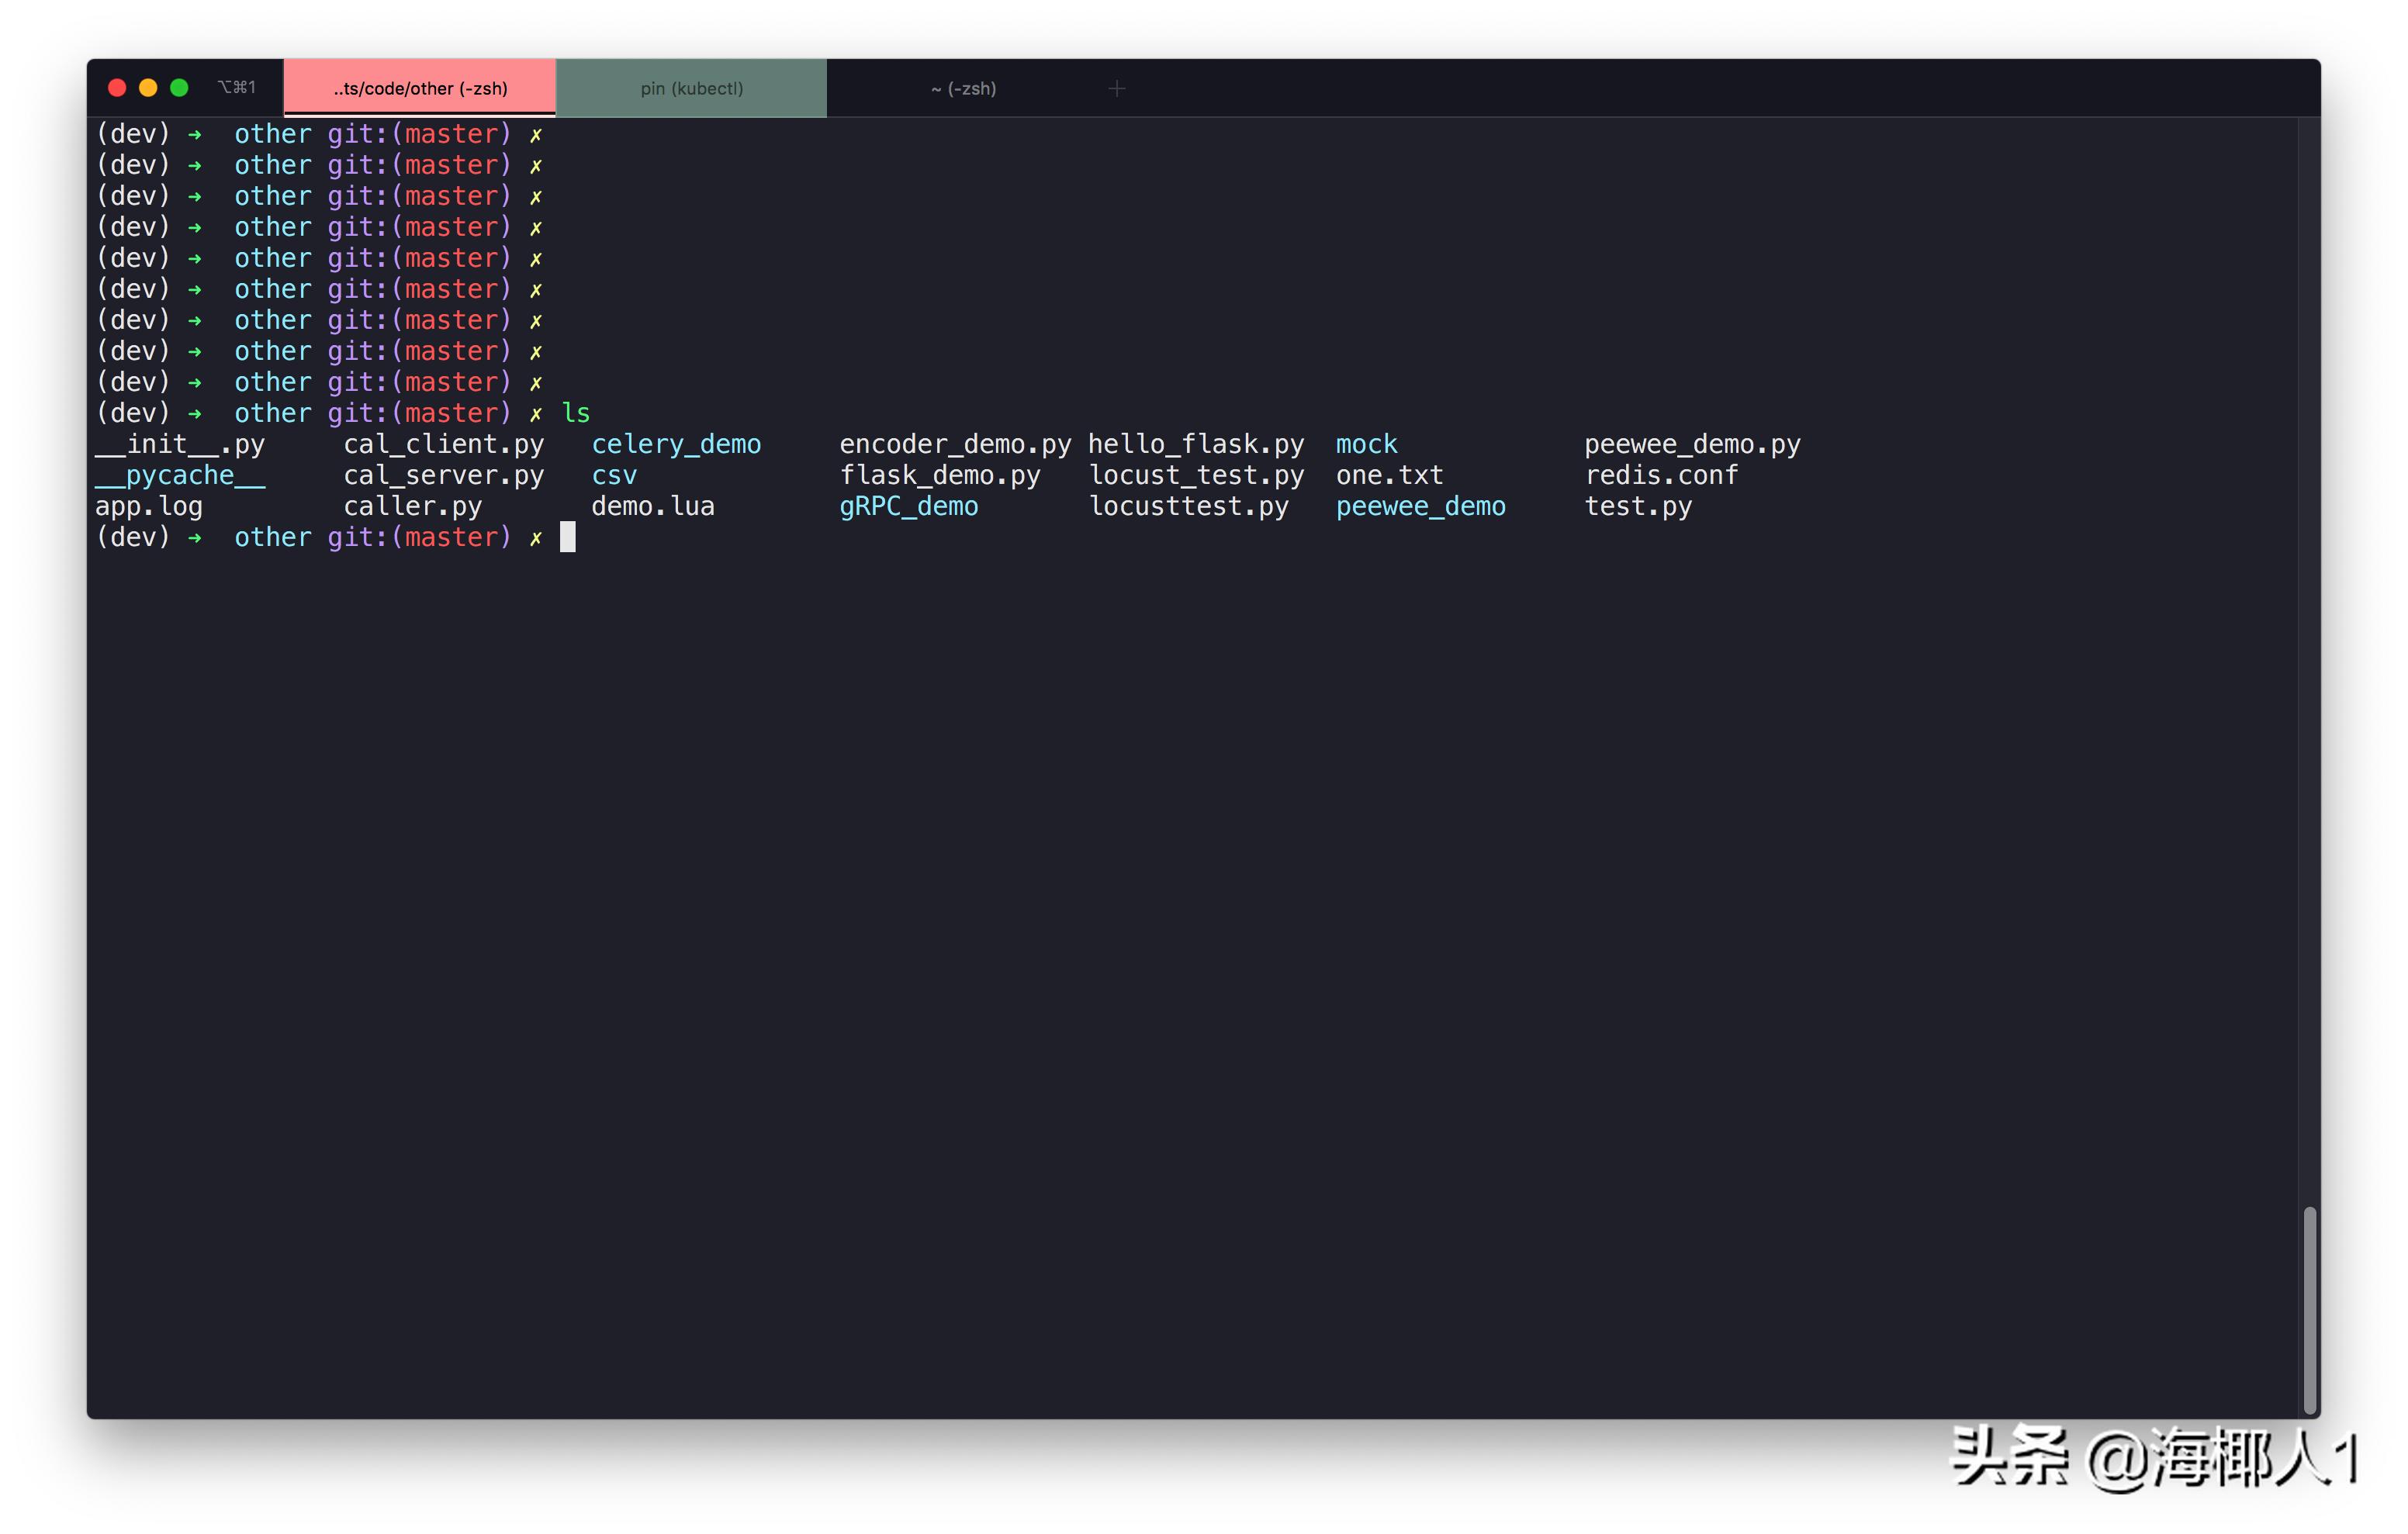Click the mock directory name
The height and width of the screenshot is (1534, 2408).
pos(1366,444)
